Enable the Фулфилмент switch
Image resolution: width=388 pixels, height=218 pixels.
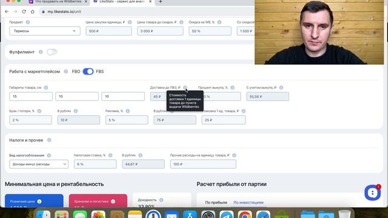52,52
